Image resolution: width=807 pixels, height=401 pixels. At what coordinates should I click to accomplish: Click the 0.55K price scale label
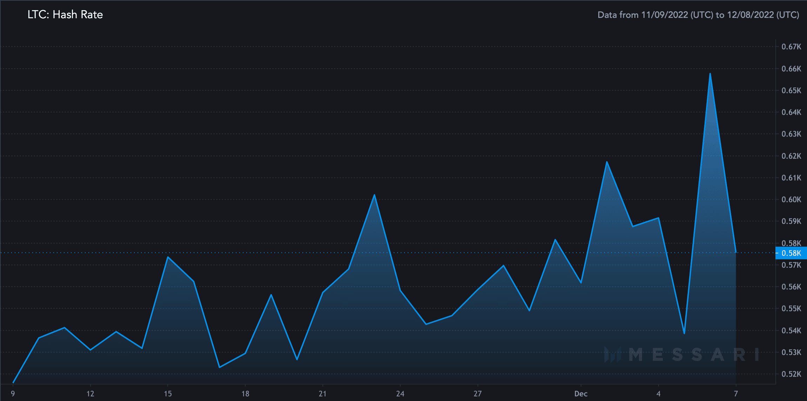tap(791, 308)
